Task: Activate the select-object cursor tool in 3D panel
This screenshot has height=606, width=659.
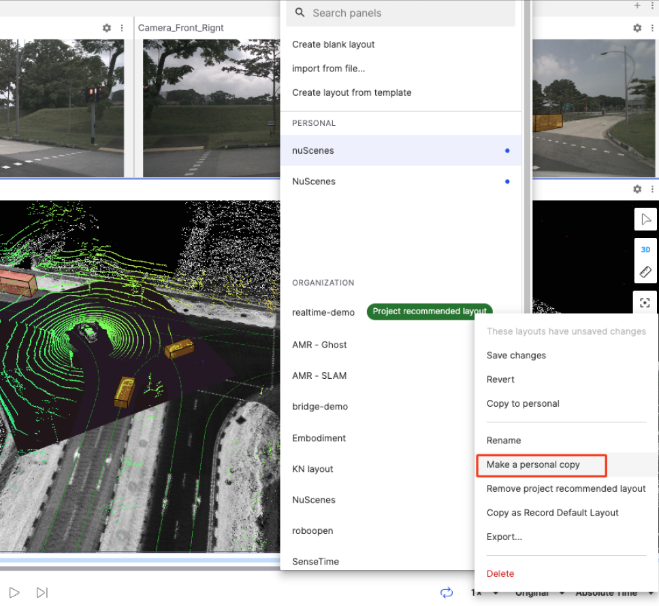Action: pyautogui.click(x=645, y=219)
